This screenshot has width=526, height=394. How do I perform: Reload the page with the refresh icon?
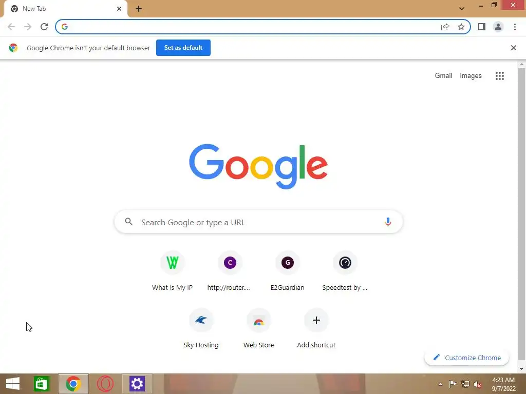(x=44, y=27)
